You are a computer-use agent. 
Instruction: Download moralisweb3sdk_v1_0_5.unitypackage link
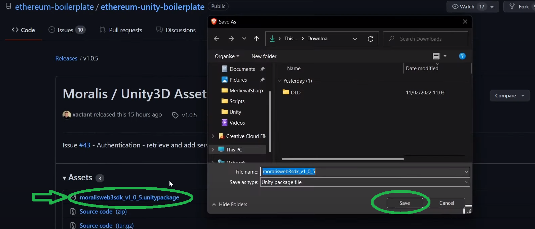129,197
